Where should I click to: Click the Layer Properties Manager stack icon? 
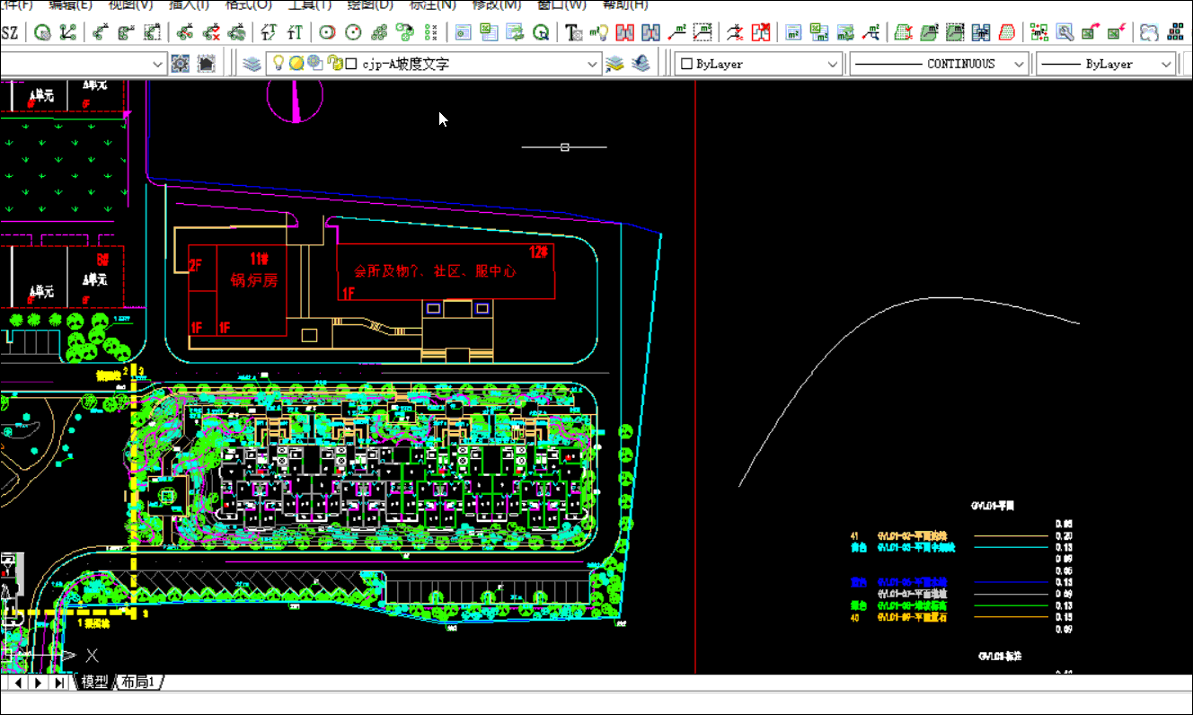[252, 64]
